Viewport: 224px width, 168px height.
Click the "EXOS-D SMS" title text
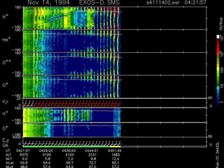pyautogui.click(x=99, y=3)
